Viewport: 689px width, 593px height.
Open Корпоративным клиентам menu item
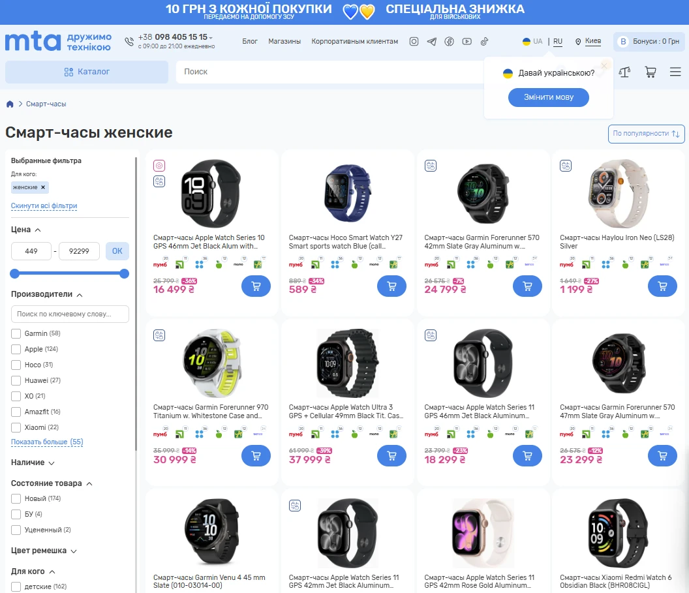[354, 41]
